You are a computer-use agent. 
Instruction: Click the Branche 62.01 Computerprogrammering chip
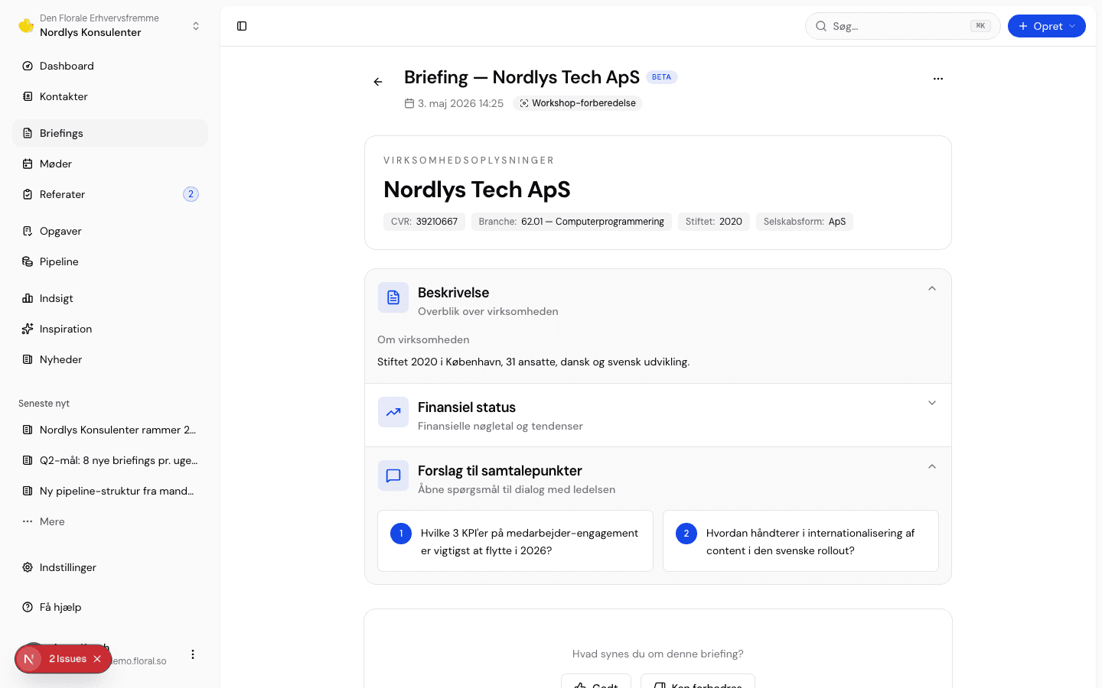click(x=572, y=222)
